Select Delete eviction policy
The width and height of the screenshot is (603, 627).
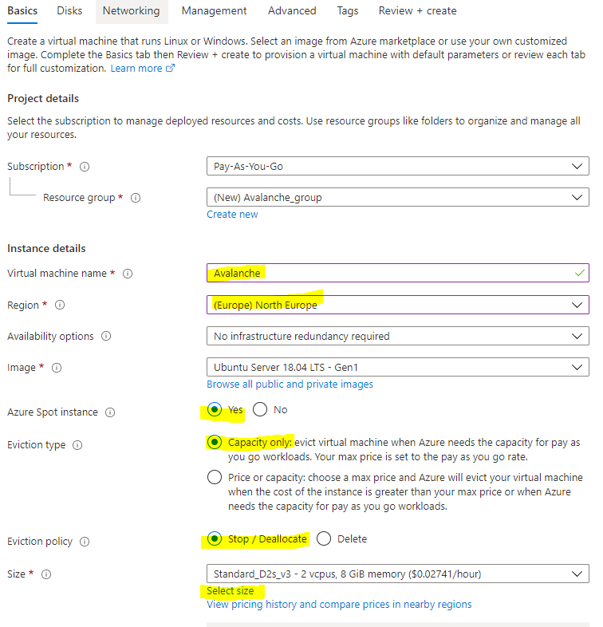point(324,538)
